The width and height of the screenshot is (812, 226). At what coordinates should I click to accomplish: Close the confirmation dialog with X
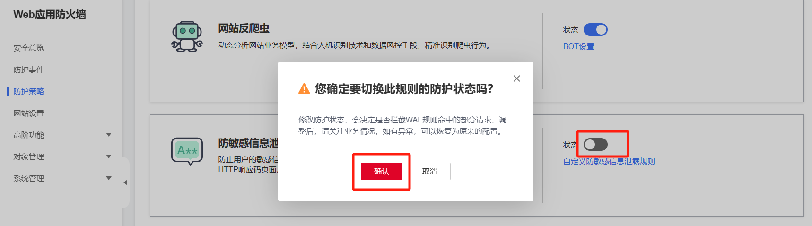[x=517, y=78]
